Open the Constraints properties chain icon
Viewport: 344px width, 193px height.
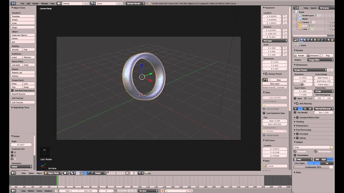pos(318,40)
